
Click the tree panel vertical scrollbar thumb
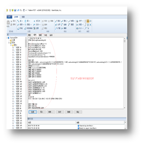pyautogui.click(x=26, y=43)
